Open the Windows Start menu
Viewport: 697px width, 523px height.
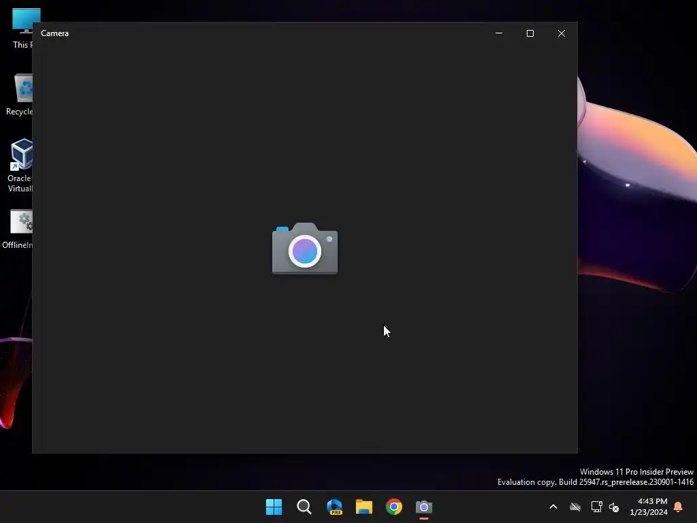click(274, 507)
